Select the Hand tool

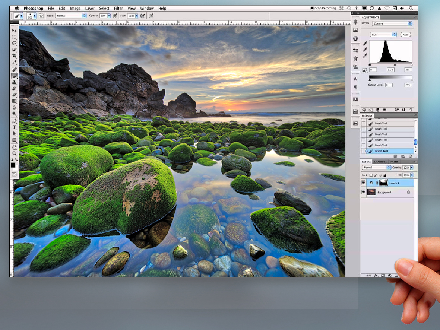[14, 147]
